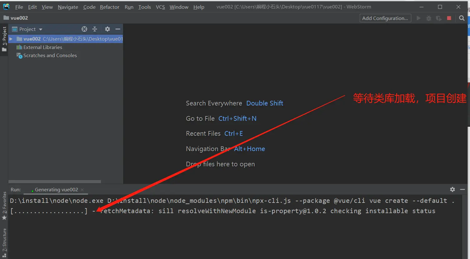Click the Debug bug icon in toolbar
Viewport: 470px width, 259px height.
429,18
